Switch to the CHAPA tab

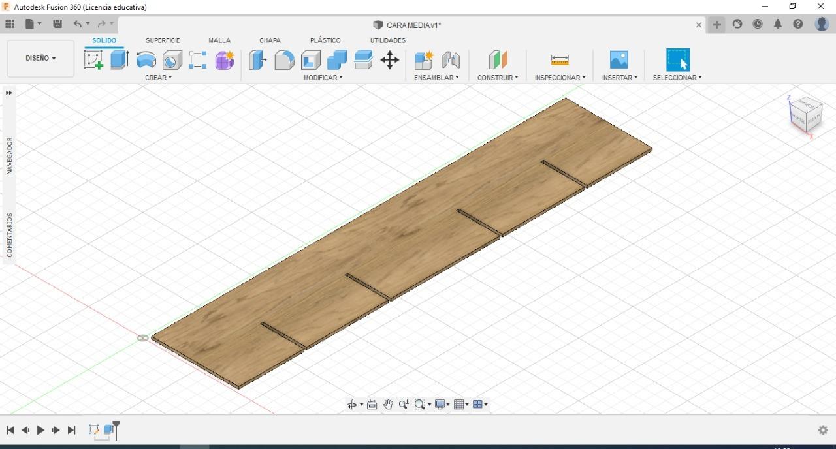pos(270,40)
